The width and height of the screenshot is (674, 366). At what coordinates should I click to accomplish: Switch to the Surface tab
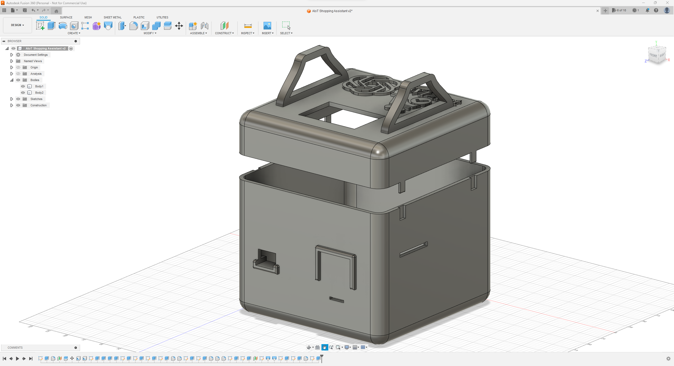(x=66, y=17)
